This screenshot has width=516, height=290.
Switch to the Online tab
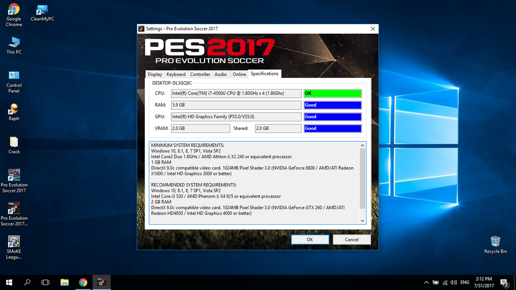click(x=239, y=75)
